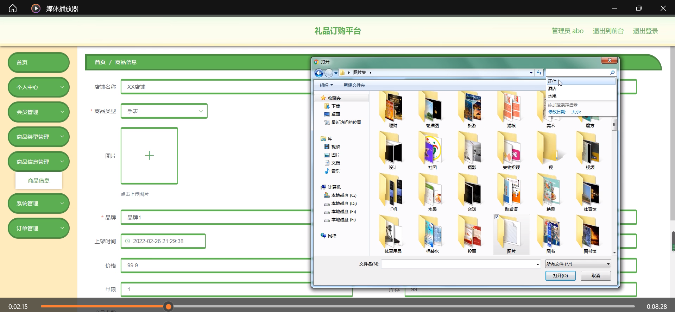Open the 台球 folder
The height and width of the screenshot is (312, 675).
pos(472,193)
